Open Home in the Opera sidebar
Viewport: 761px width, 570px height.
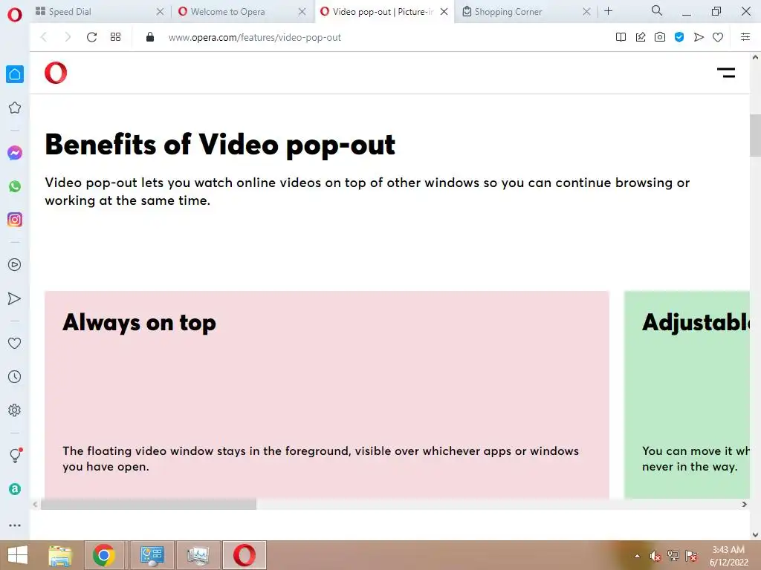pyautogui.click(x=15, y=74)
